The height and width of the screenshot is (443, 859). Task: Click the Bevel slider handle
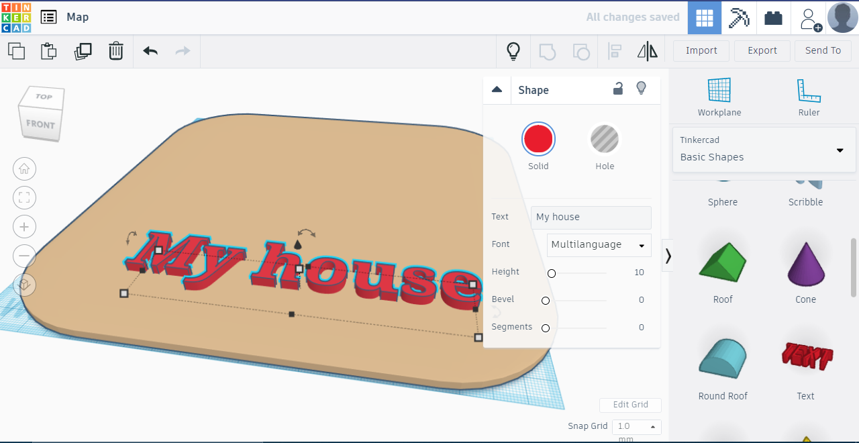tap(546, 301)
